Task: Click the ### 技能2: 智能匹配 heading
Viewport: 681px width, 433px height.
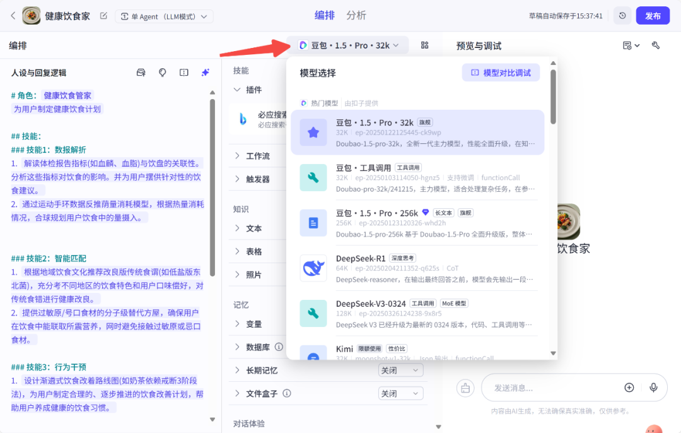Action: coord(49,258)
